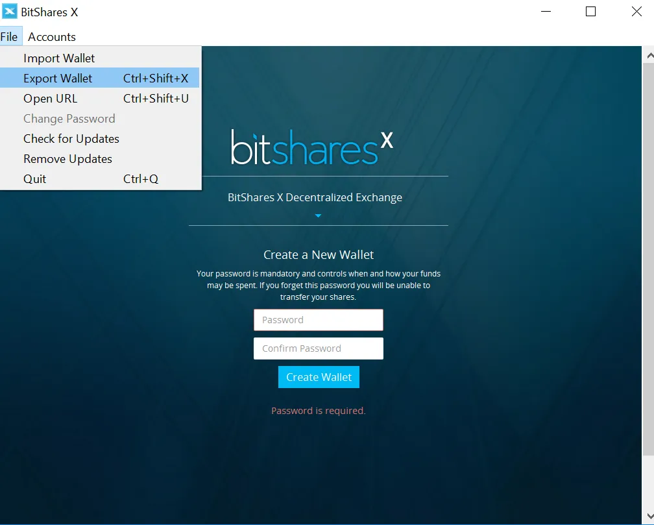Open the Accounts menu

pos(52,37)
